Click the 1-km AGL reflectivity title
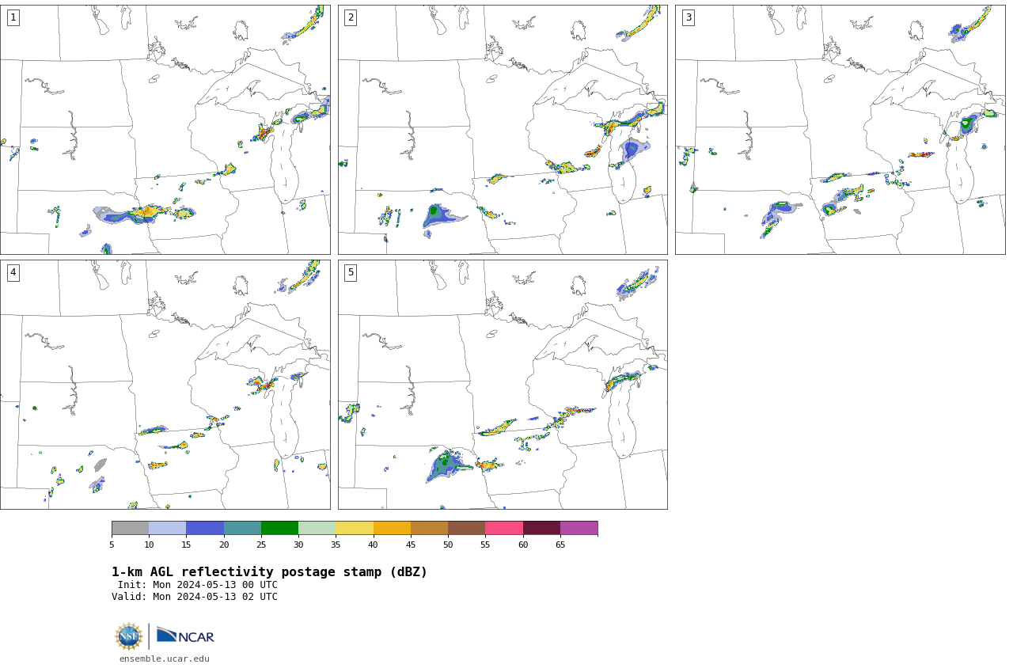1013x668 pixels. [x=269, y=572]
